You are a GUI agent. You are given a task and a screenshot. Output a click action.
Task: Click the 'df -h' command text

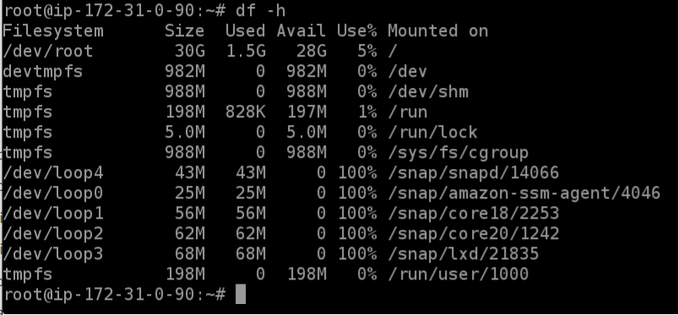260,10
